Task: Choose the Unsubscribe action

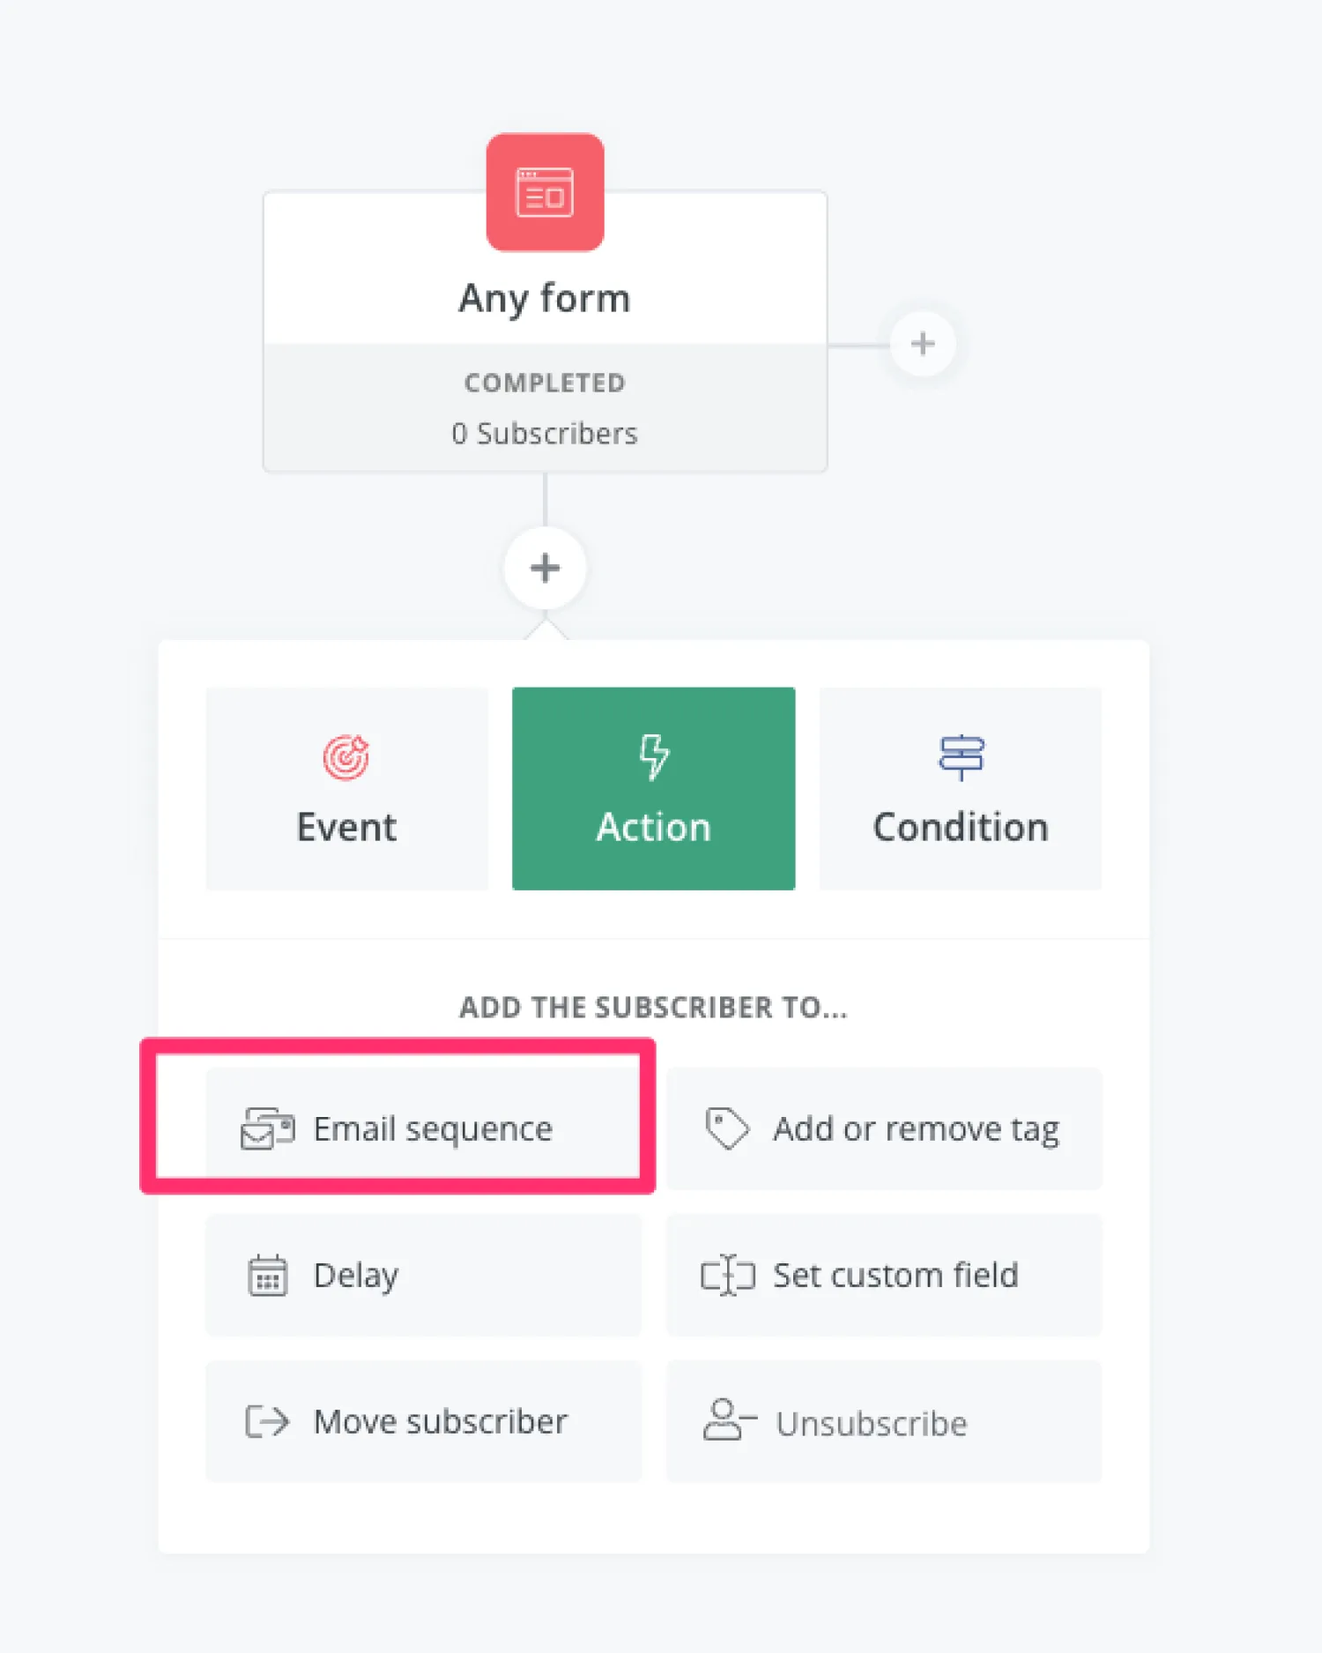Action: click(884, 1422)
